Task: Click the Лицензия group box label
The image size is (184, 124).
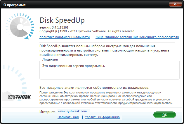Action: tap(50, 59)
